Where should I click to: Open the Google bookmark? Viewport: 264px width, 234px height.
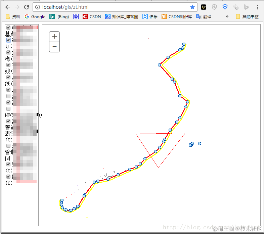(35, 16)
